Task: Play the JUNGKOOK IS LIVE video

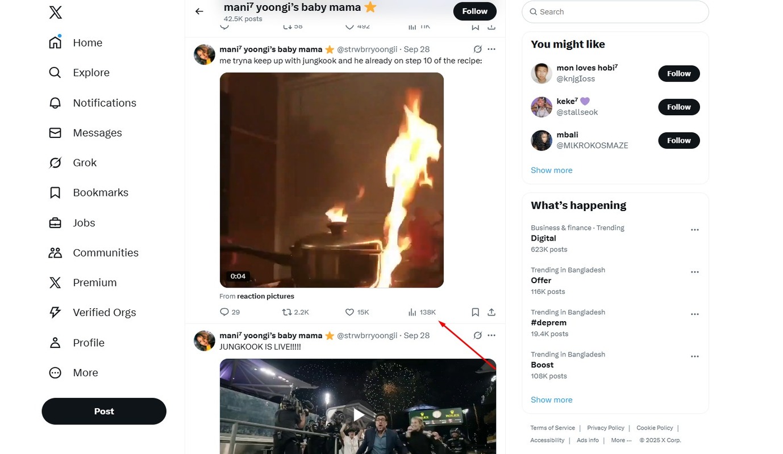Action: (359, 415)
